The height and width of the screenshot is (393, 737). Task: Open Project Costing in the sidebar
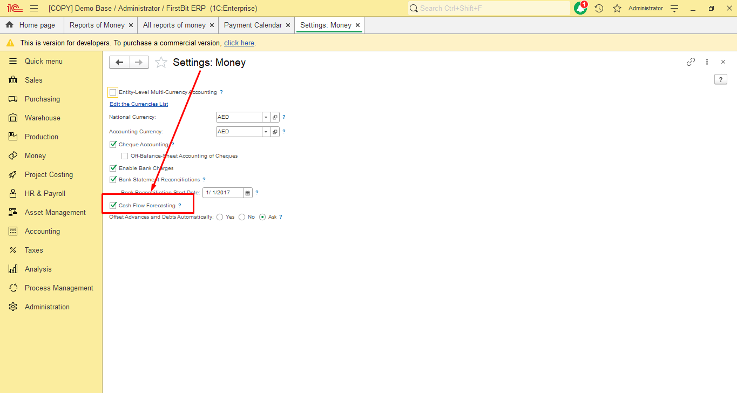pyautogui.click(x=49, y=175)
